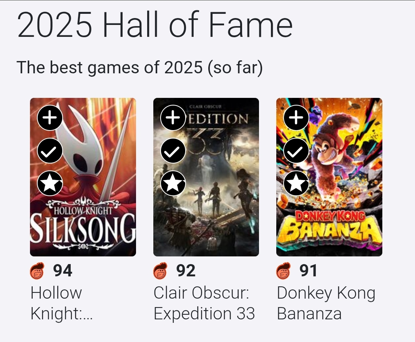Screen dimensions: 415x342
Task: Click the Clair Obscur: Expedition 33 title
Action: pyautogui.click(x=204, y=303)
